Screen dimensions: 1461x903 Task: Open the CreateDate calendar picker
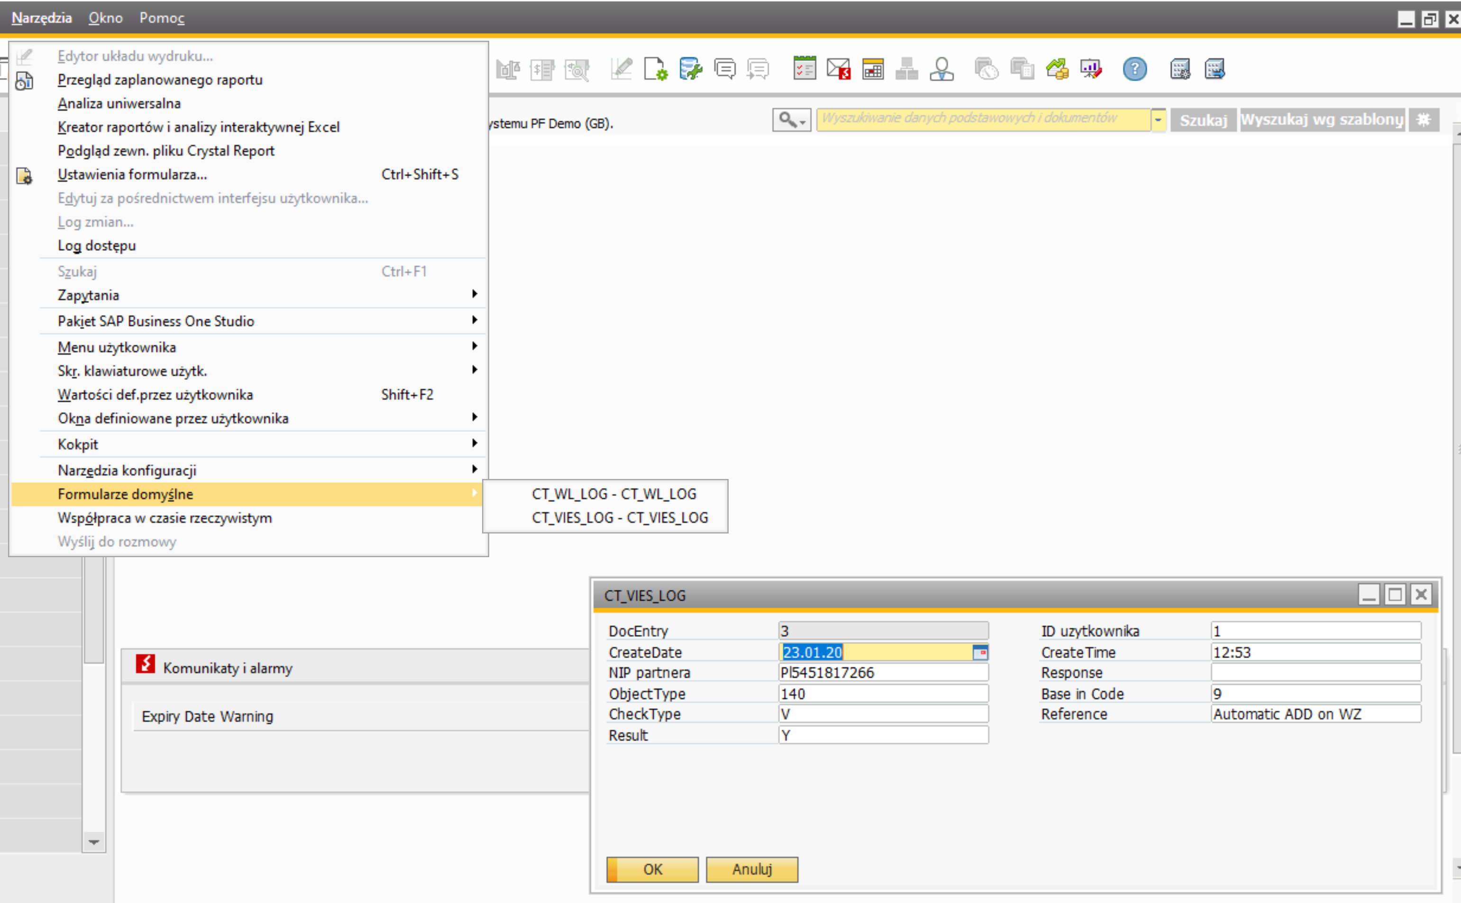coord(980,652)
